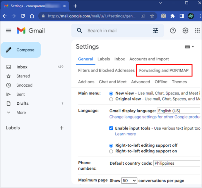Screen dimensions: 202x188
Task: Select the Original view radio button
Action: pyautogui.click(x=111, y=99)
